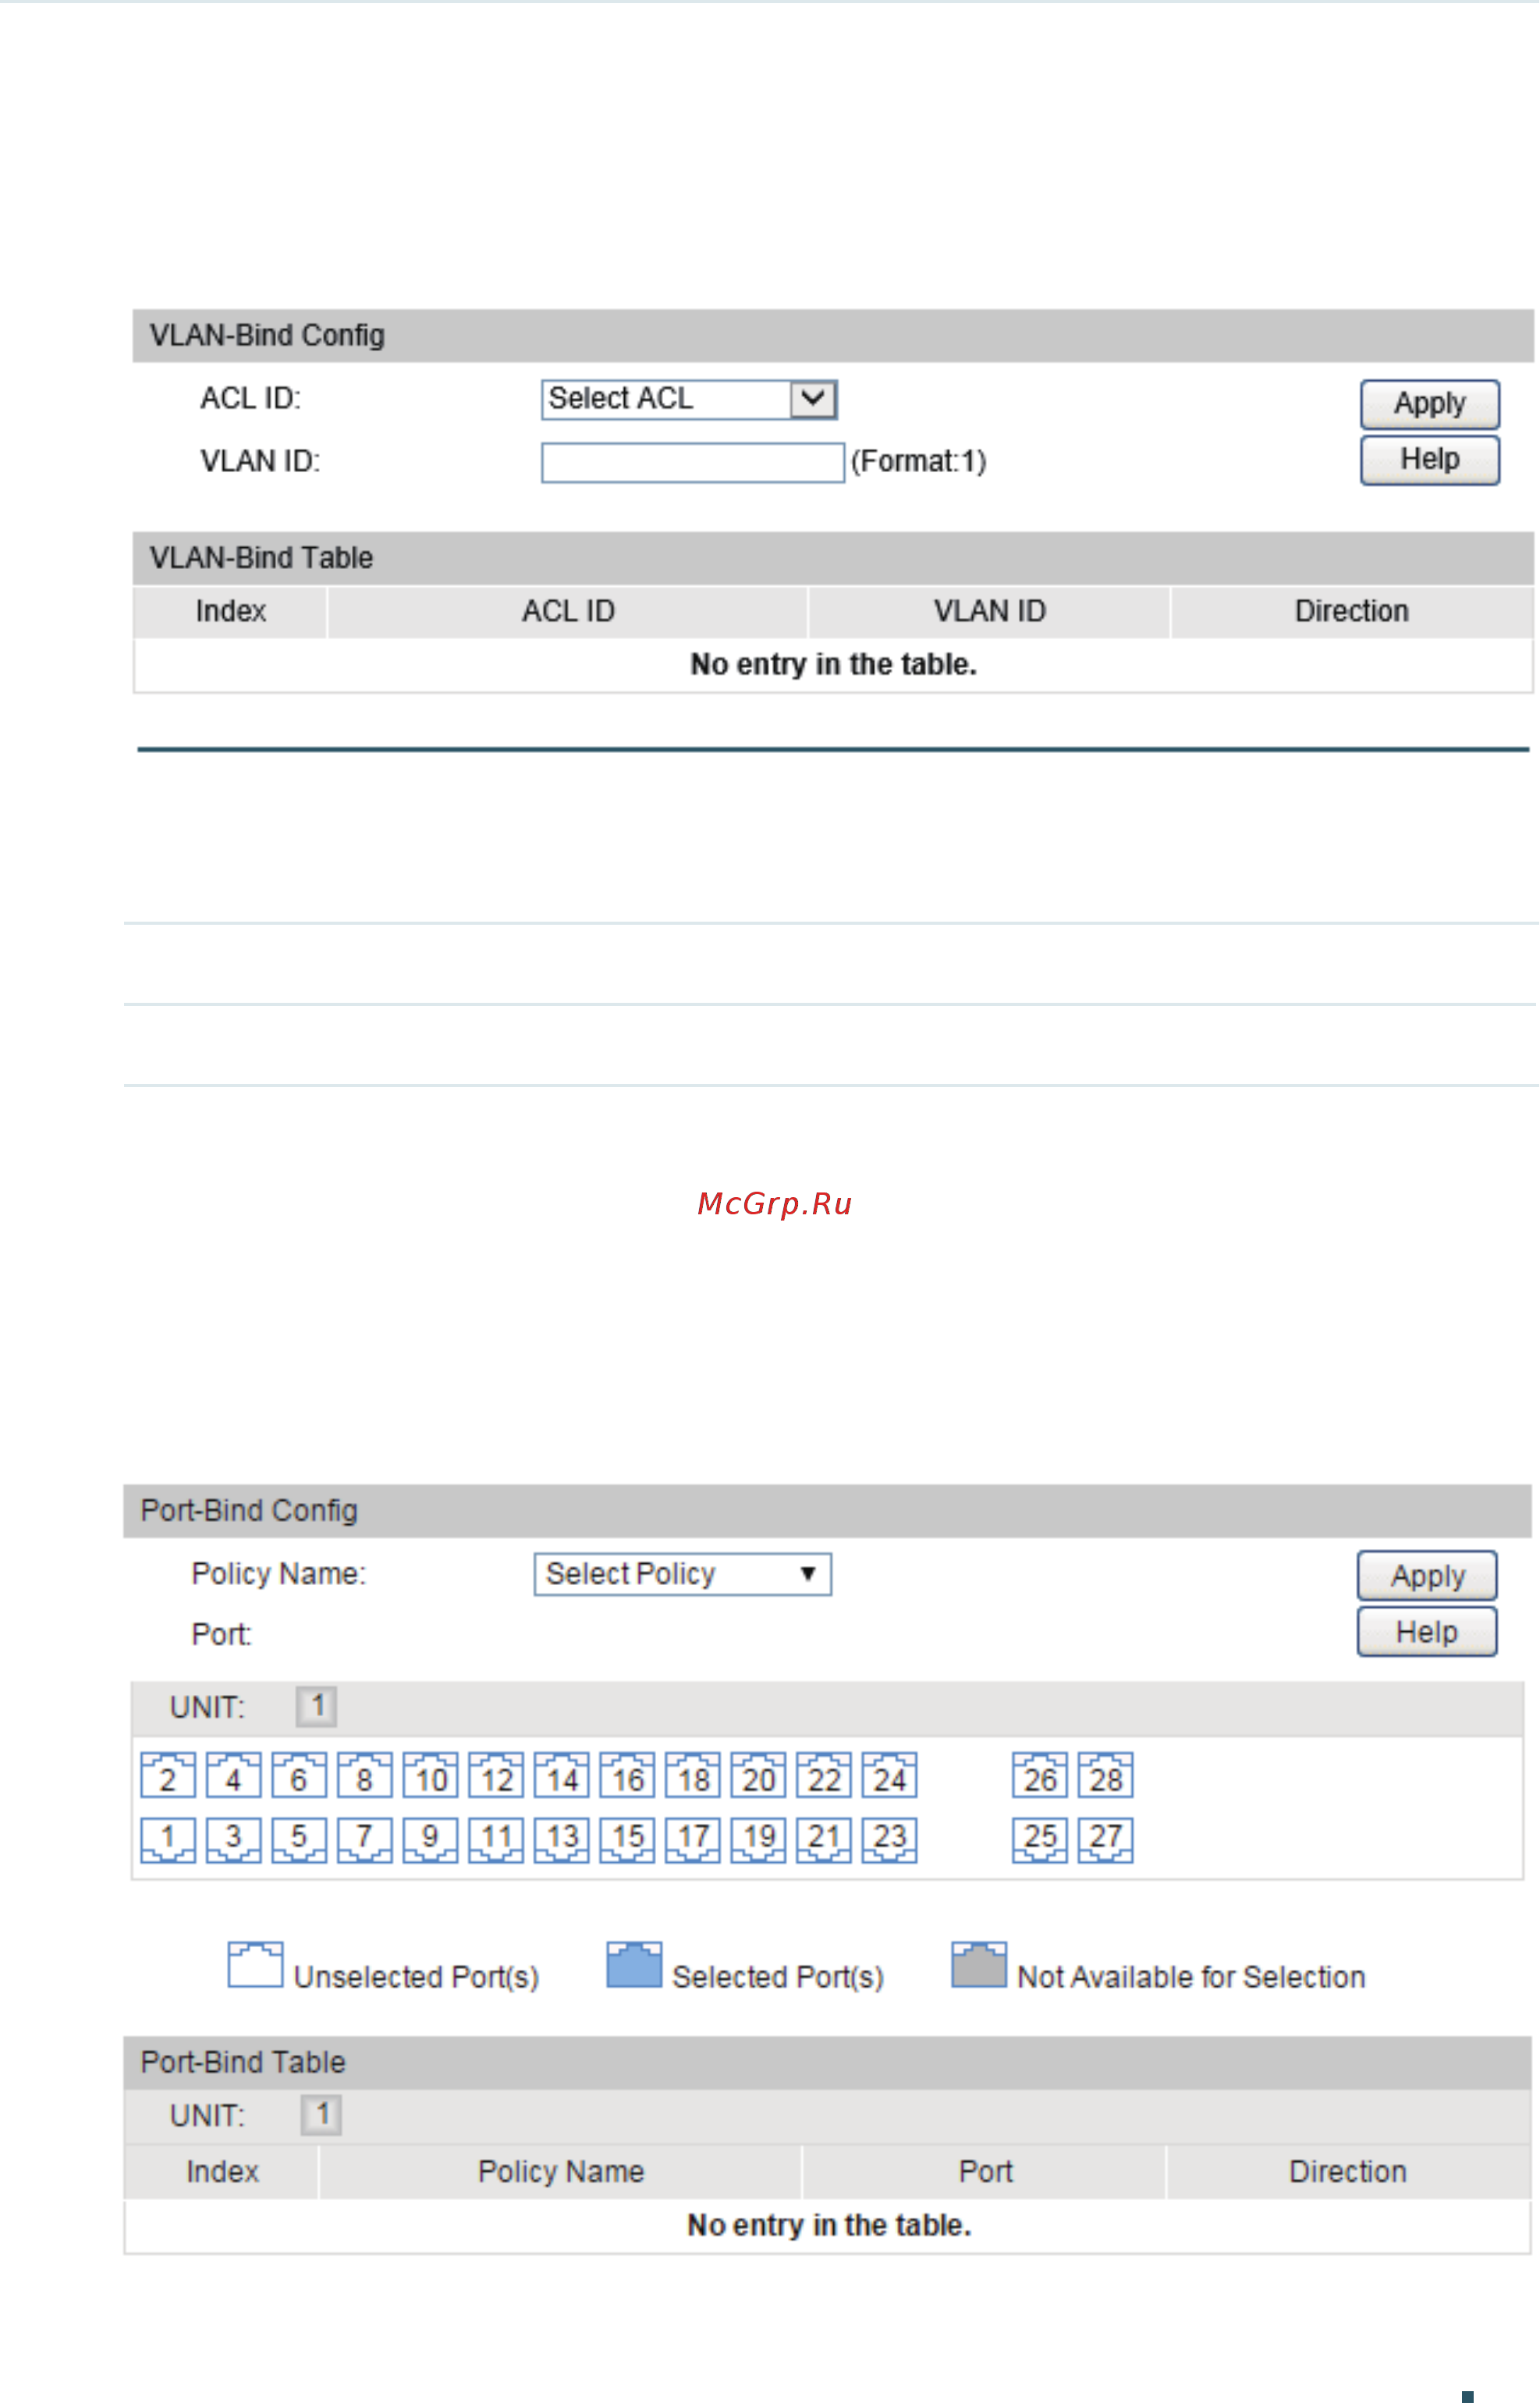Open Help for VLAN-Bind Config
The width and height of the screenshot is (1540, 2406).
pos(1430,460)
